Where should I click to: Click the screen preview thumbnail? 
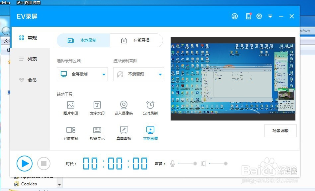[x=233, y=79]
